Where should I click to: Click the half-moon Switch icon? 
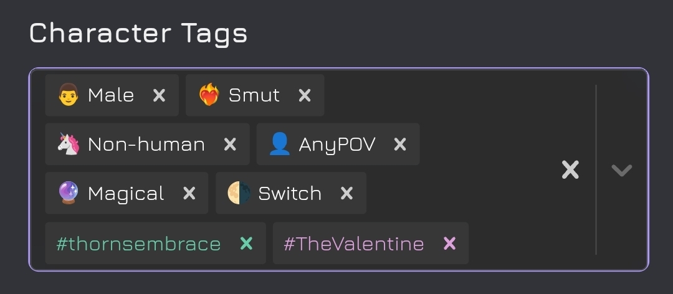(x=239, y=193)
